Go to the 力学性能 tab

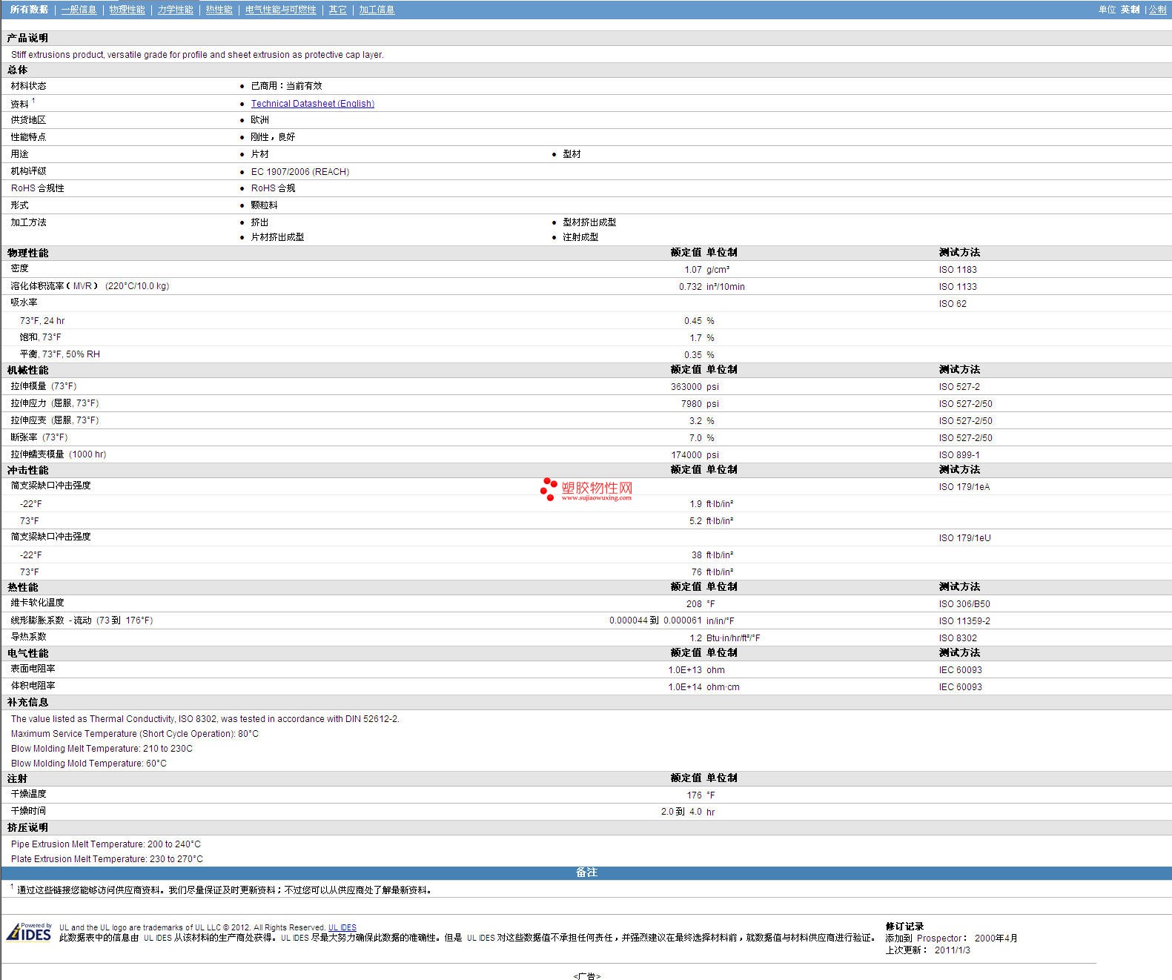[x=175, y=10]
